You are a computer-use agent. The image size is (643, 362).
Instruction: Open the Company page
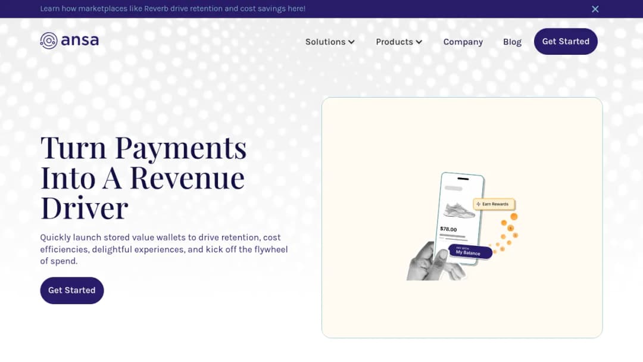click(x=463, y=42)
